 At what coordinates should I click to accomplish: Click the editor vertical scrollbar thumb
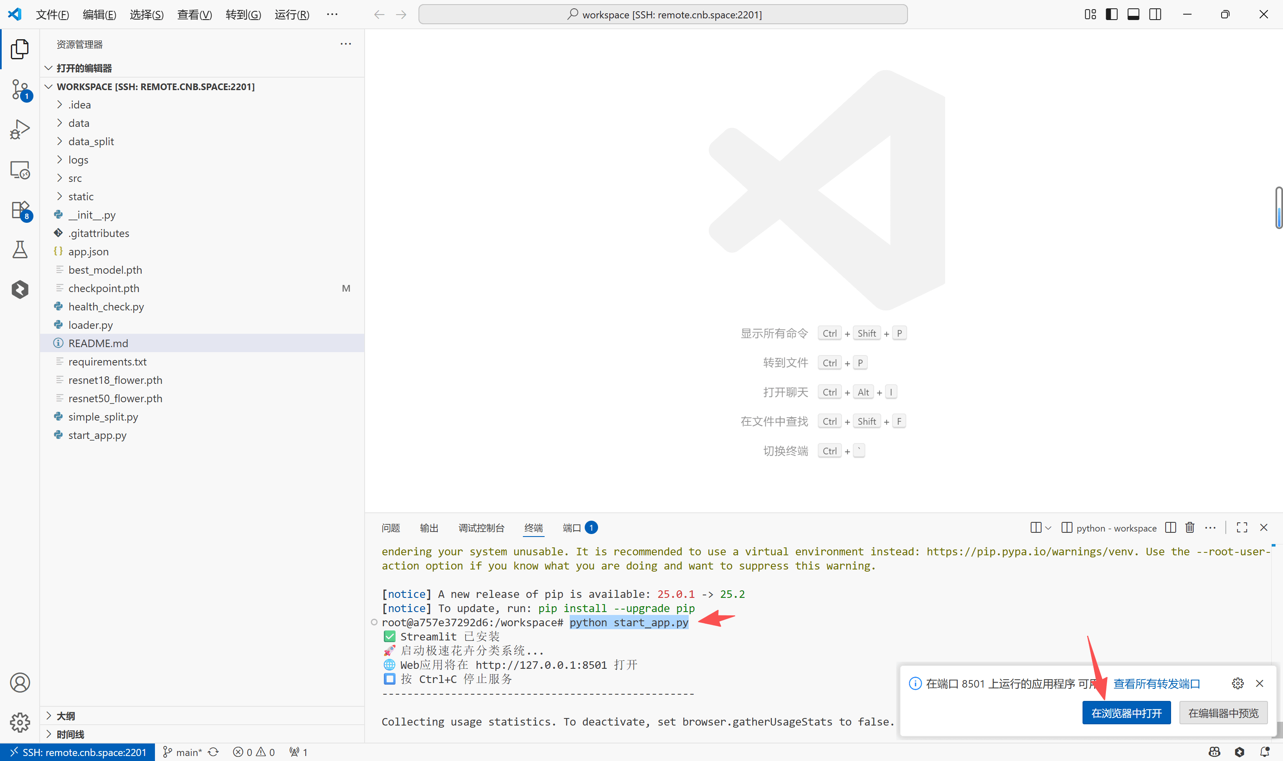(1278, 208)
